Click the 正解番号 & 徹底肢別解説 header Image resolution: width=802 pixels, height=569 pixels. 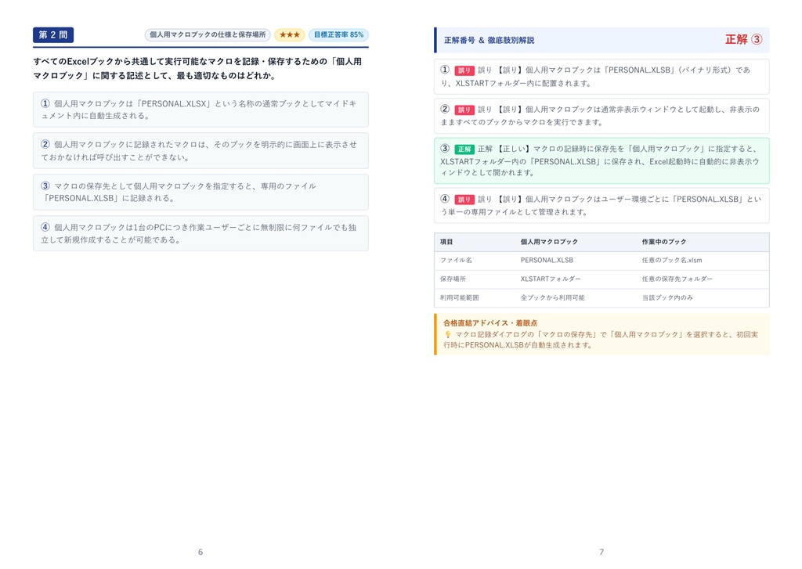pyautogui.click(x=489, y=40)
